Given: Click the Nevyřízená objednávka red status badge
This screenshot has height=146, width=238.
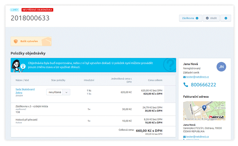Looking at the screenshot, I should click(35, 10).
